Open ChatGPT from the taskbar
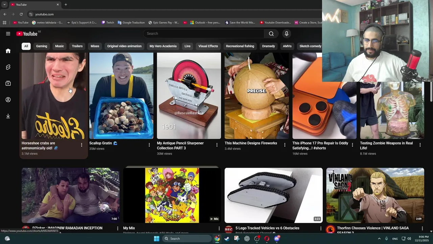The width and height of the screenshot is (433, 244). coord(247,239)
